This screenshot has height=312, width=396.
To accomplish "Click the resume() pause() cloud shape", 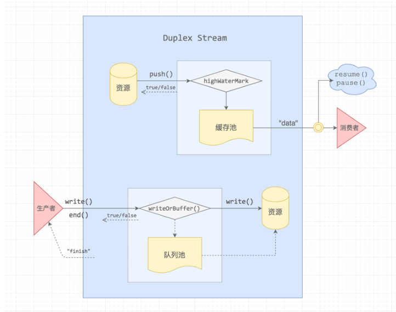I will point(352,79).
